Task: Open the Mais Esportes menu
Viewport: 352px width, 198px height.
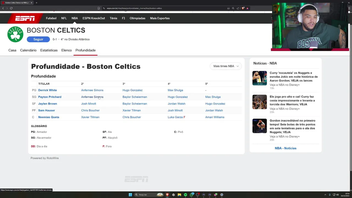Action: [160, 18]
